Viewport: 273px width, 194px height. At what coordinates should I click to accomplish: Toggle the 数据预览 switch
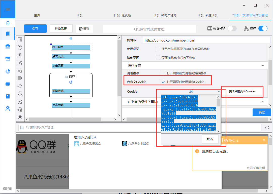pos(232,28)
